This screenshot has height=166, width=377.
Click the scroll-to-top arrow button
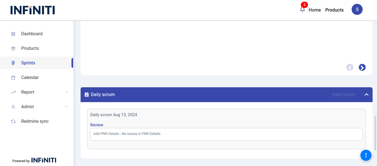tap(366, 155)
